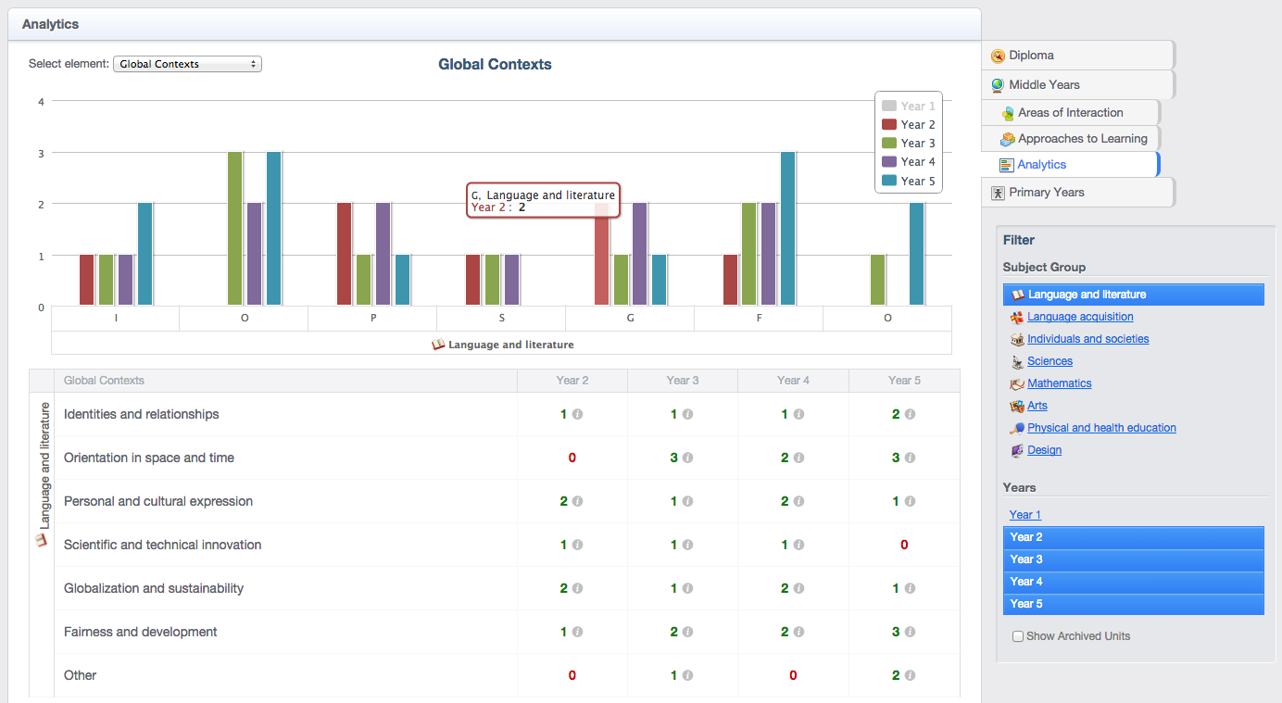The width and height of the screenshot is (1282, 703).
Task: Switch to Areas of Interaction tab
Action: pyautogui.click(x=1071, y=113)
